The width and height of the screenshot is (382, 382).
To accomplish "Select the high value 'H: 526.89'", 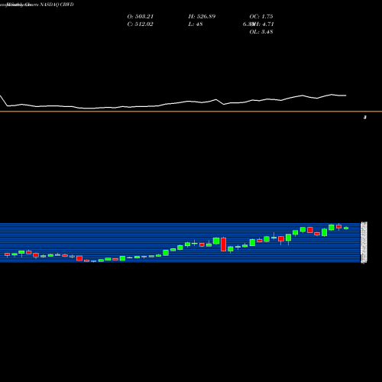I will (202, 17).
